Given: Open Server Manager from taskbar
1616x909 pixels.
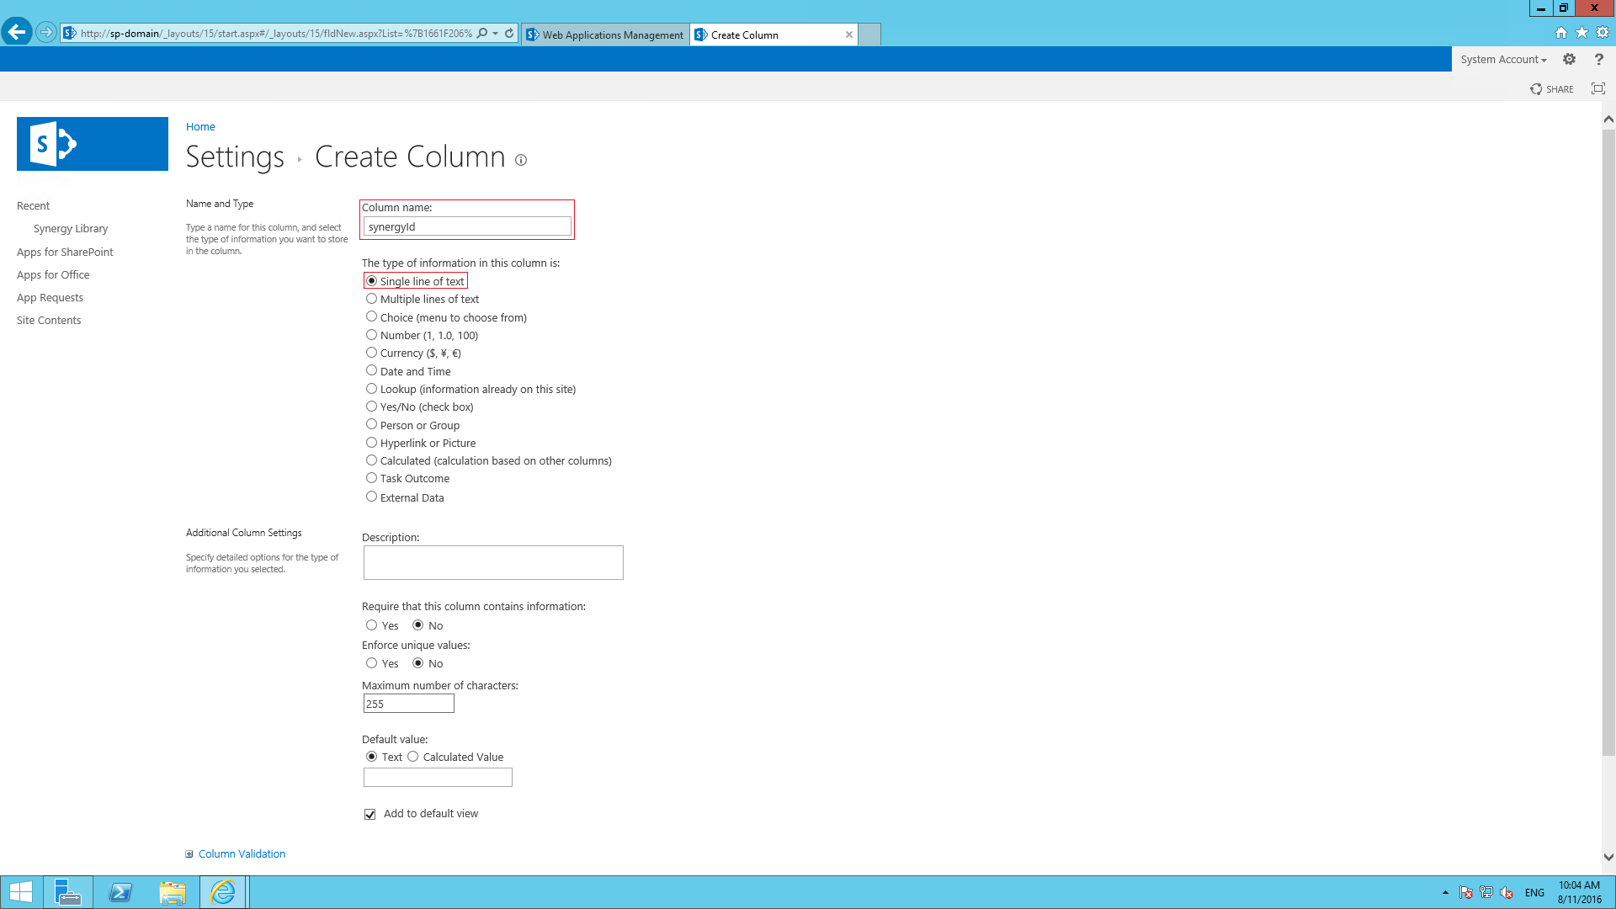Looking at the screenshot, I should tap(67, 892).
